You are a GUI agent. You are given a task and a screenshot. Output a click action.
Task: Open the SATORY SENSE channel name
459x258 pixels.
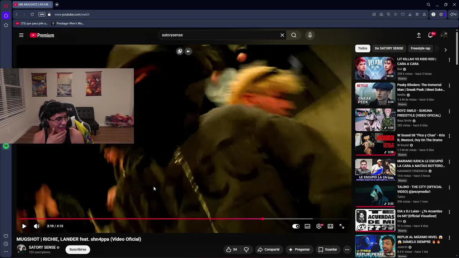(42, 247)
